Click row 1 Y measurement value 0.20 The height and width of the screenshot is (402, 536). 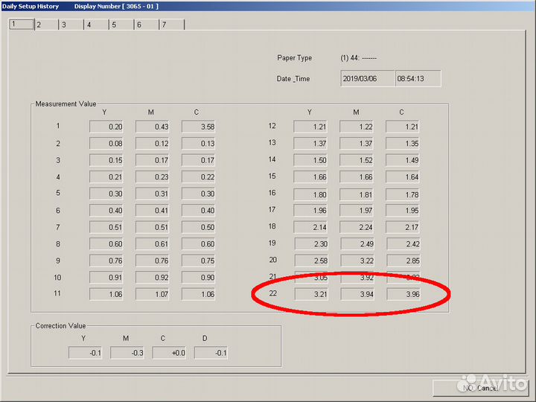tap(106, 127)
